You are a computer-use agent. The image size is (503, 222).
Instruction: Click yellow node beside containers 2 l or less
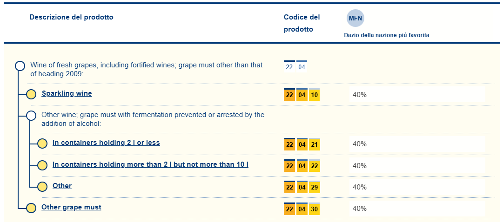[x=42, y=144]
